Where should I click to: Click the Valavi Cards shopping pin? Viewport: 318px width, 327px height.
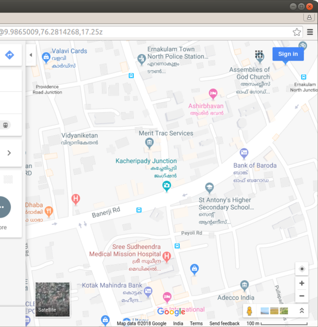(46, 57)
